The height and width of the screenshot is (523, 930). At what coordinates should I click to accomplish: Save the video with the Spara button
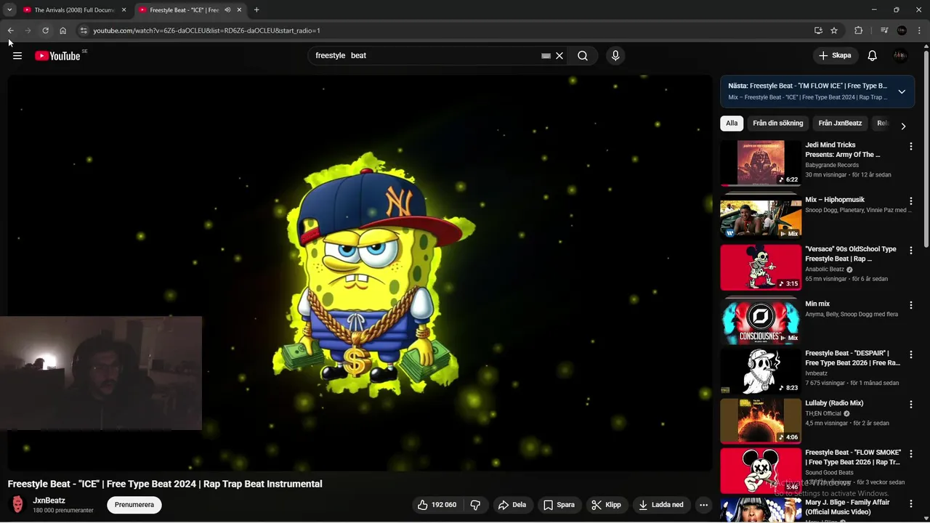(559, 505)
